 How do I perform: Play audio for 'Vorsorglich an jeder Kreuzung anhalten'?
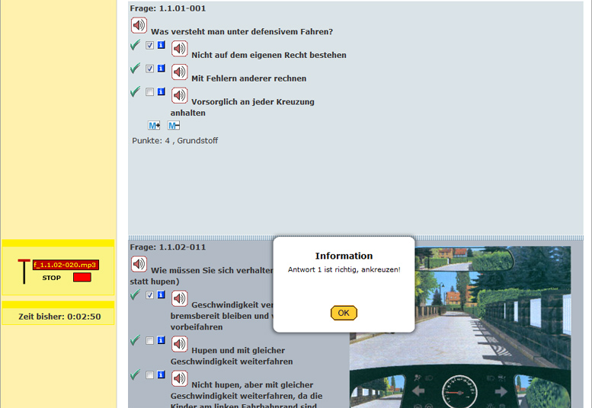[x=179, y=95]
